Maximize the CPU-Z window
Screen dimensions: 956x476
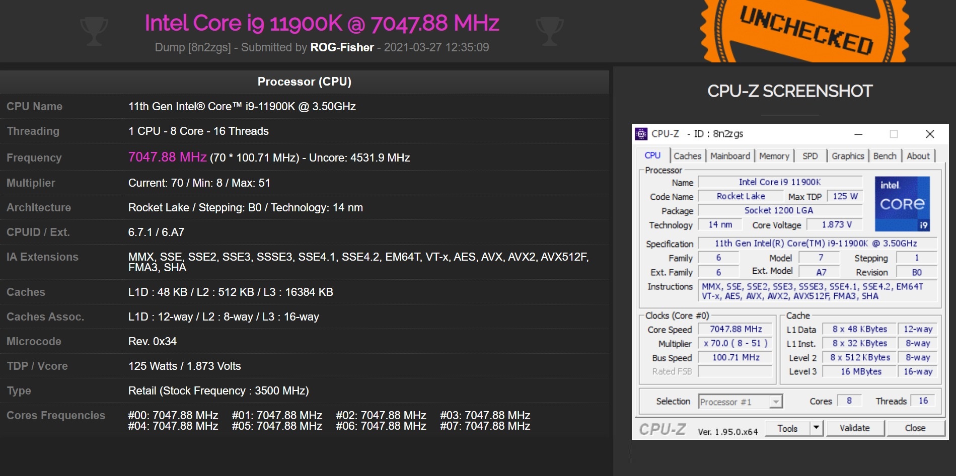click(894, 134)
